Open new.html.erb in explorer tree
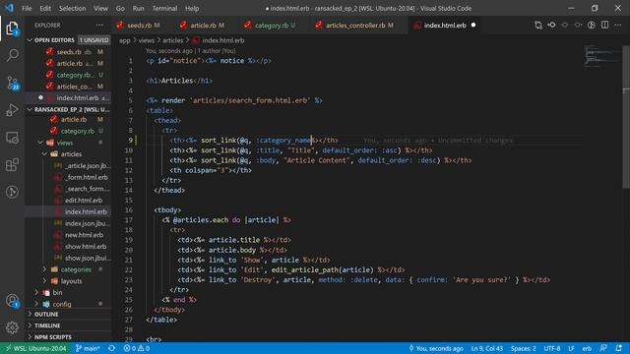This screenshot has height=354, width=630. click(84, 235)
